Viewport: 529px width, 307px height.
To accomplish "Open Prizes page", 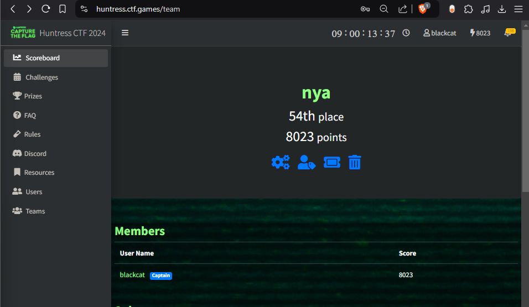I will pos(56,96).
